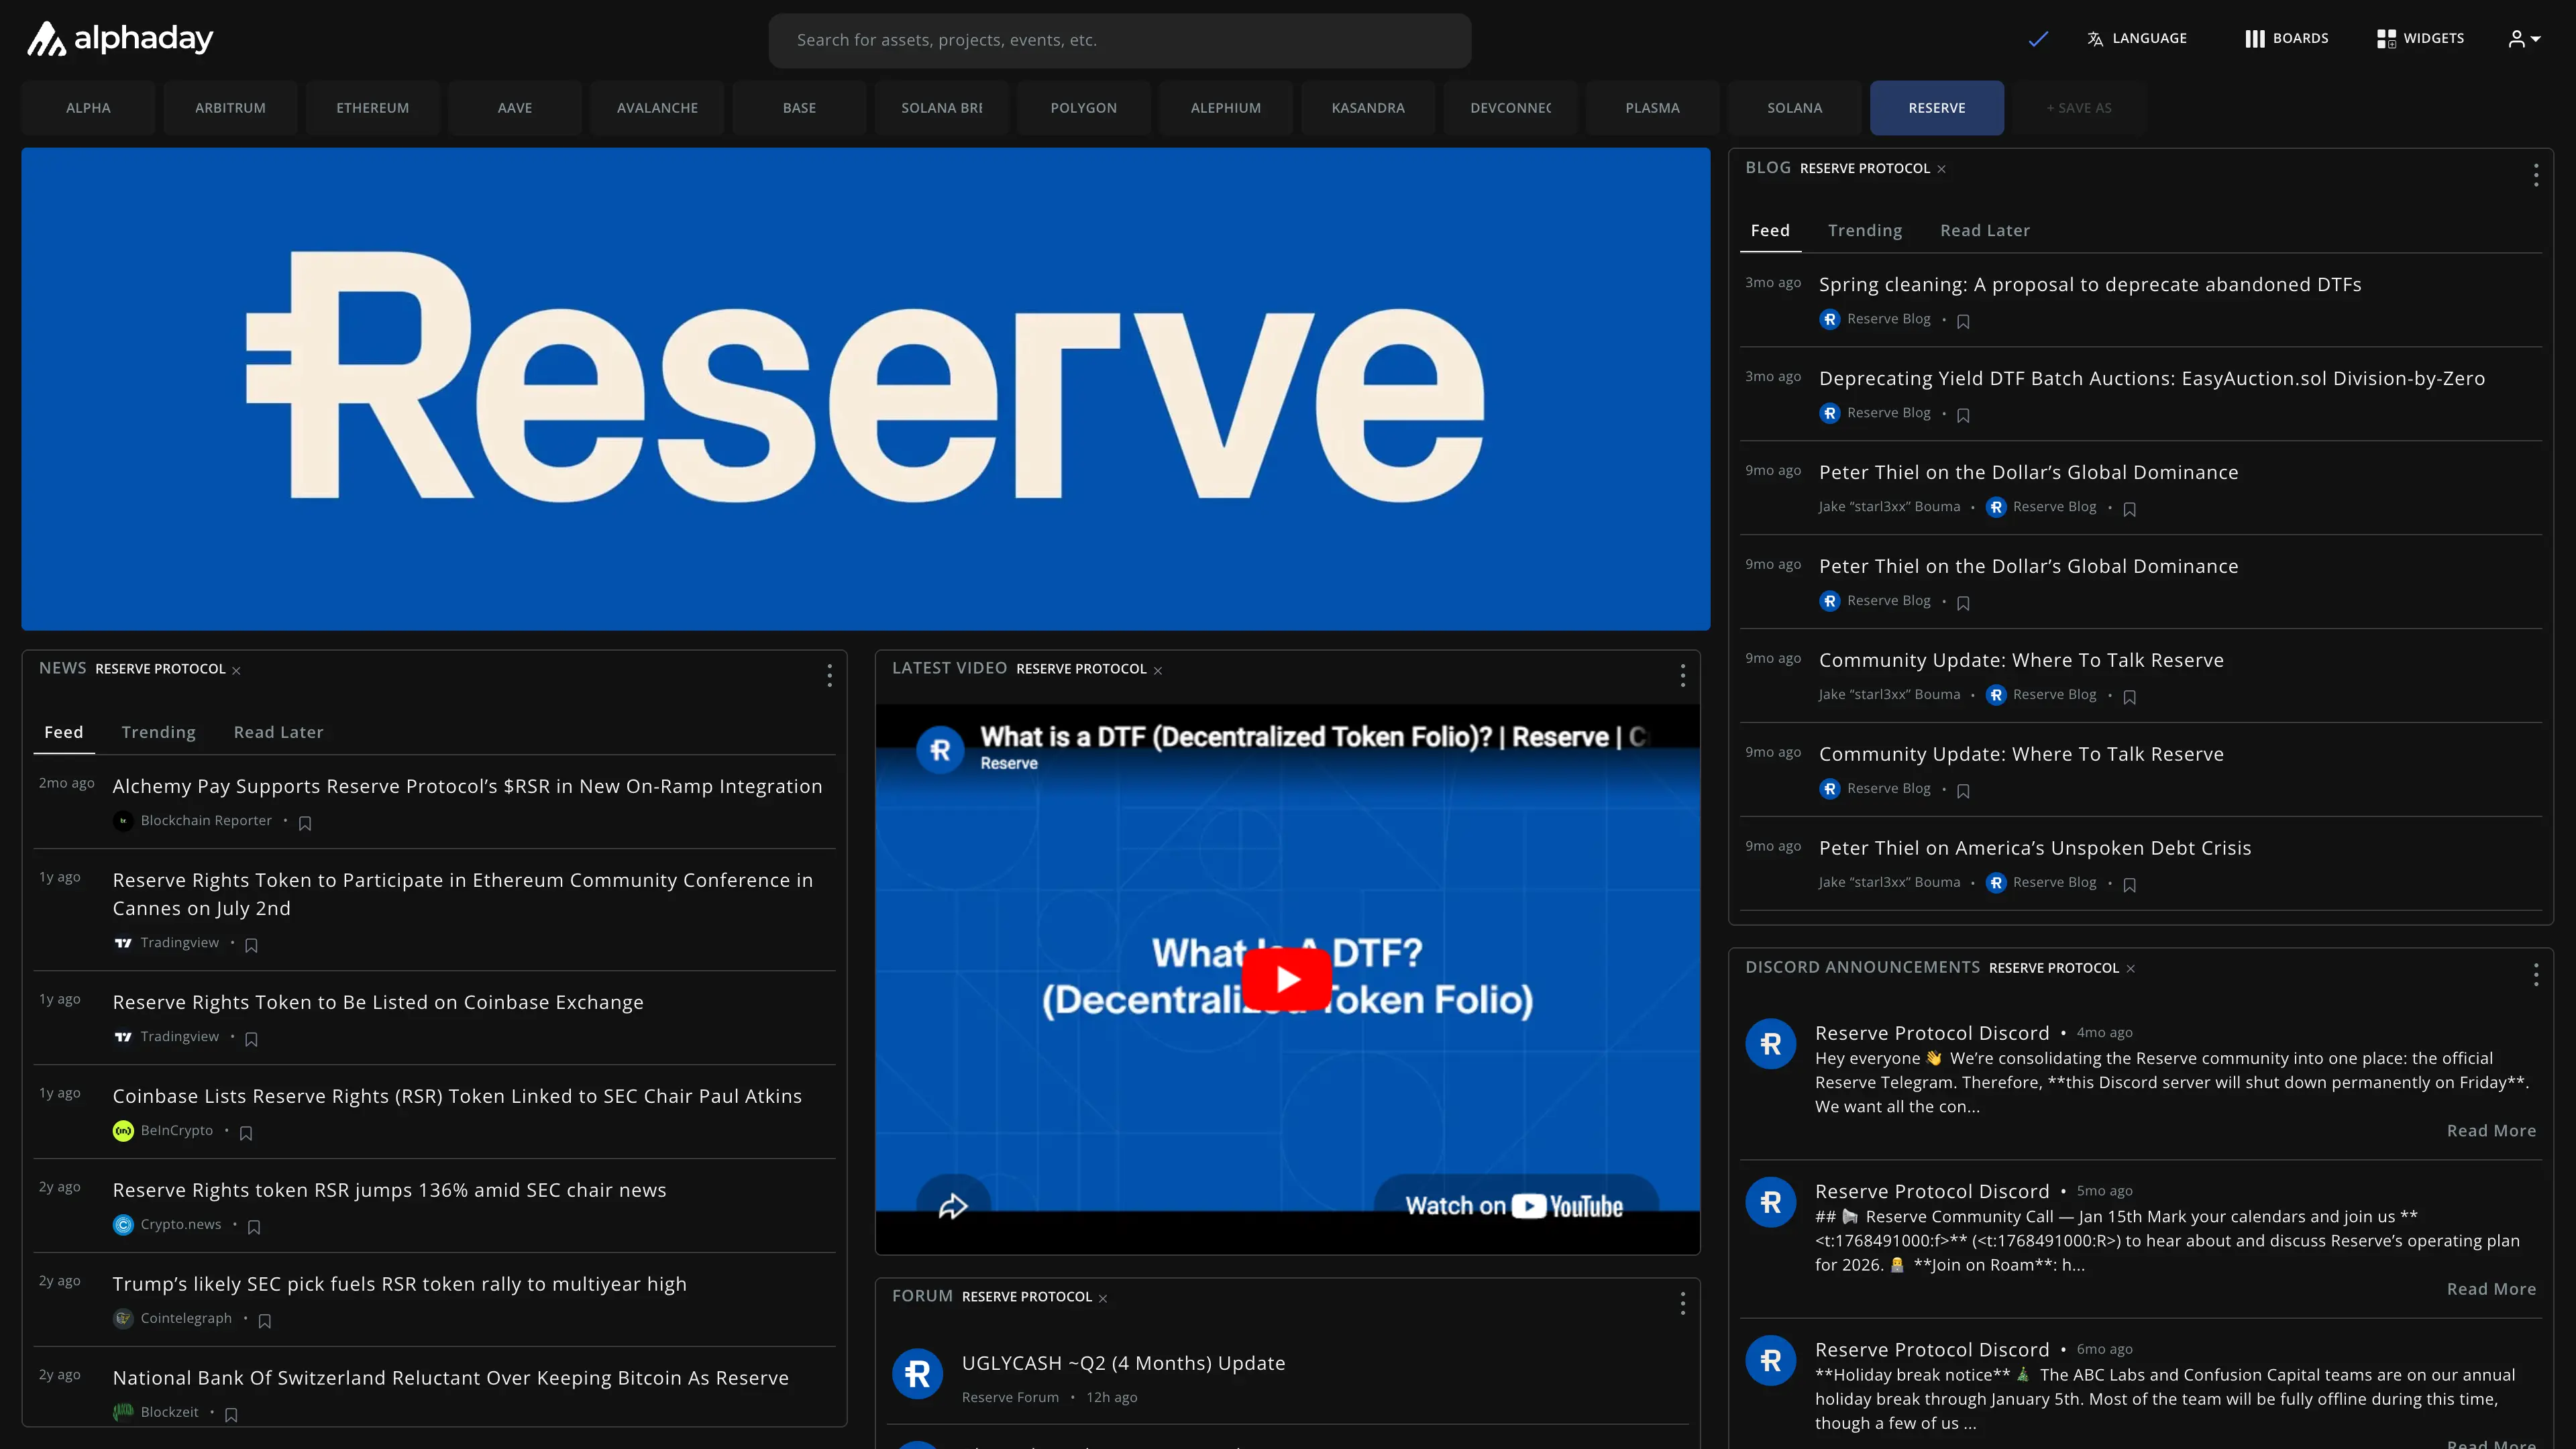The width and height of the screenshot is (2576, 1449).
Task: Switch to the Kasandra board tab
Action: tap(1368, 108)
